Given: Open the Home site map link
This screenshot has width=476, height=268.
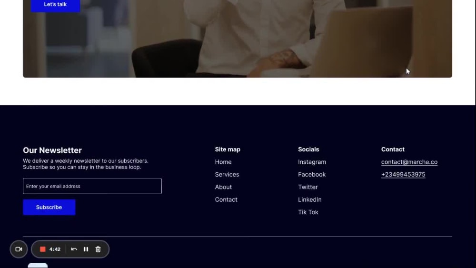Looking at the screenshot, I should coord(223,162).
